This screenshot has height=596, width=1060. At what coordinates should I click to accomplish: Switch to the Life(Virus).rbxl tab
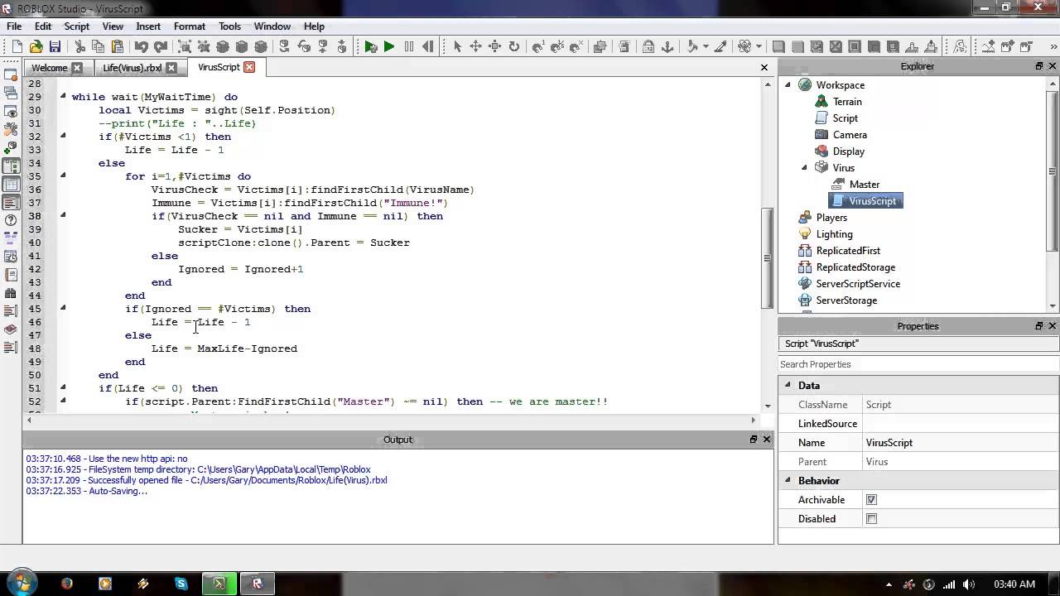point(132,68)
